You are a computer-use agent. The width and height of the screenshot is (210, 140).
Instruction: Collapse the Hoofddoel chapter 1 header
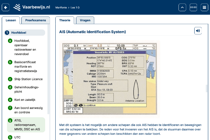pyautogui.click(x=24, y=33)
